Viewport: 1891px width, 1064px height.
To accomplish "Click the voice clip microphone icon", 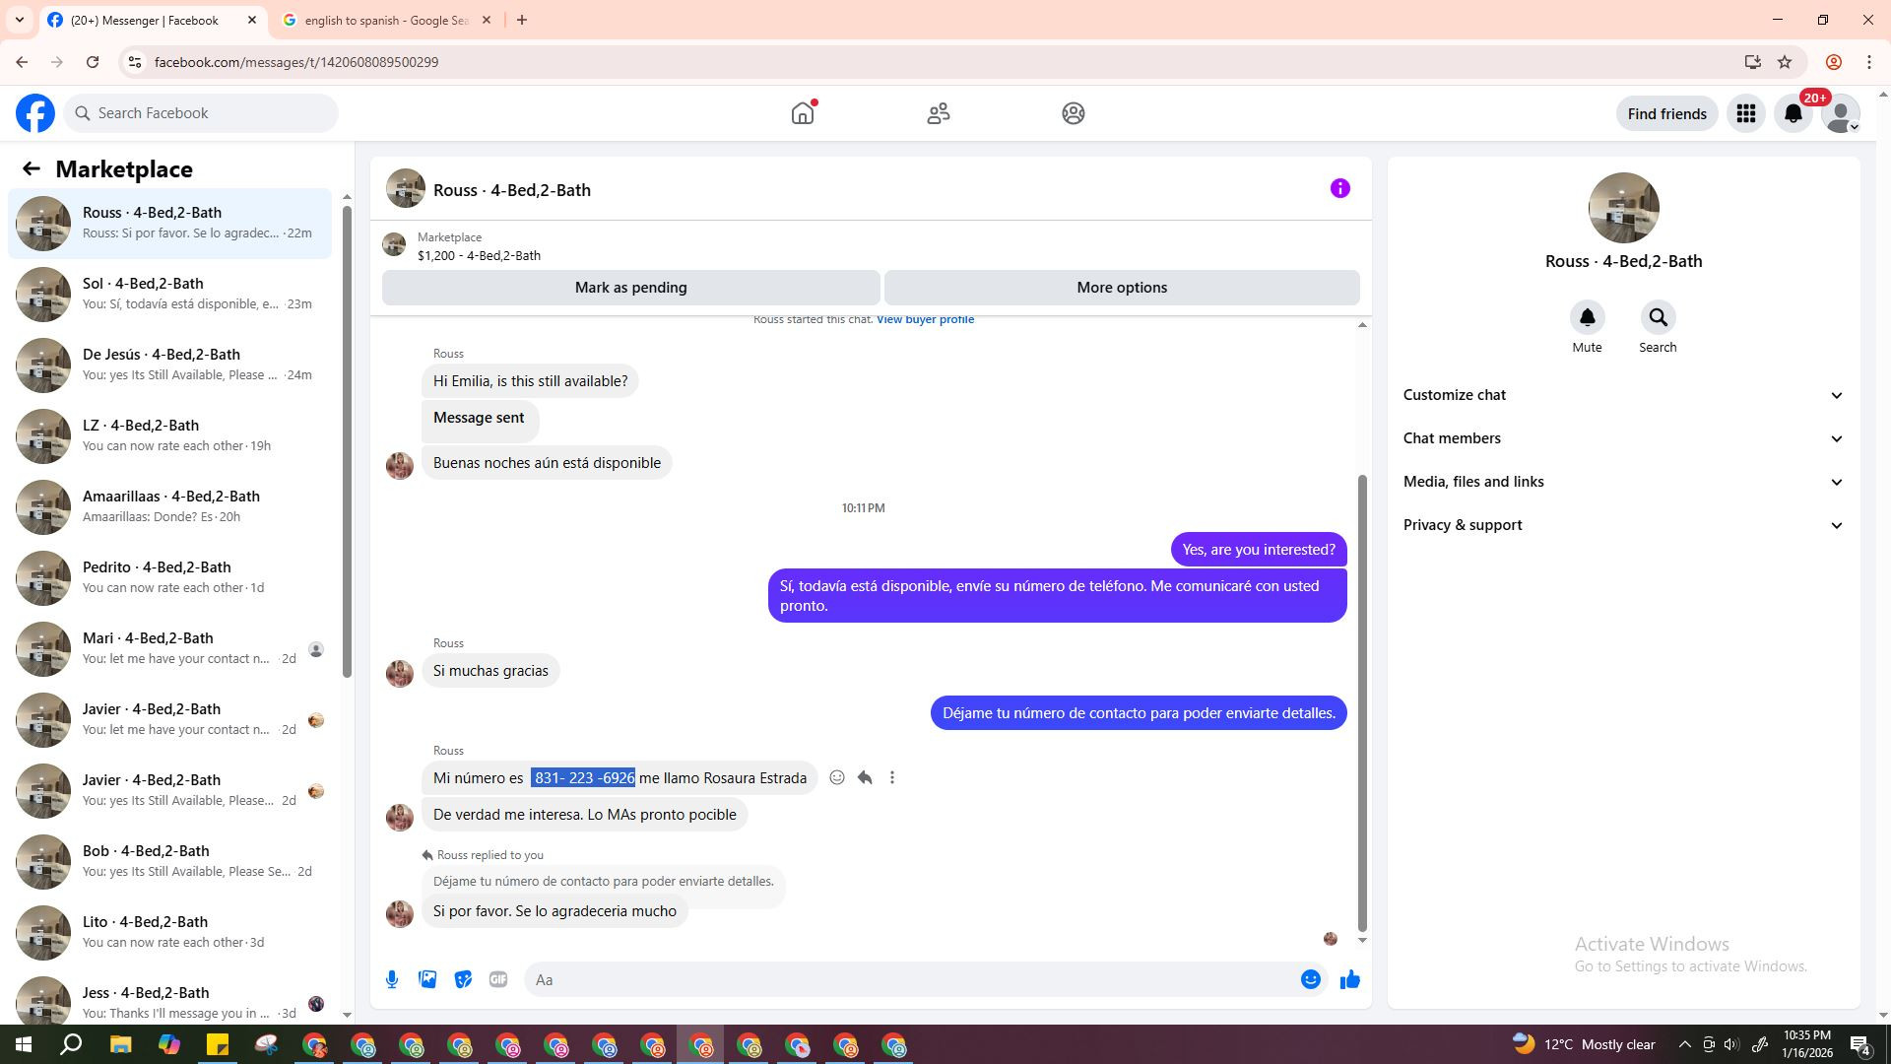I will pos(392,979).
